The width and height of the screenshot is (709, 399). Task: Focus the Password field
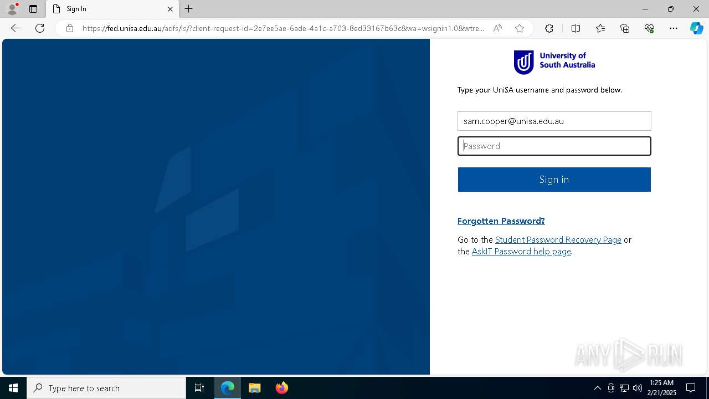[x=554, y=146]
